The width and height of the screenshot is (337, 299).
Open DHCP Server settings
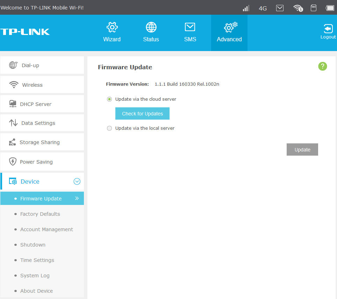coord(42,104)
